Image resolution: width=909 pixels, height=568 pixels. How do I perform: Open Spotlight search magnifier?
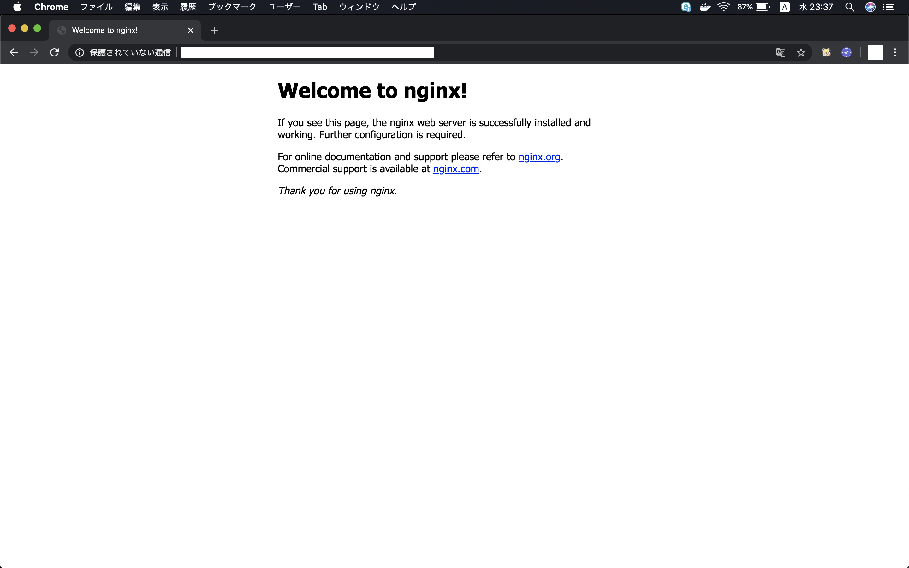tap(850, 7)
